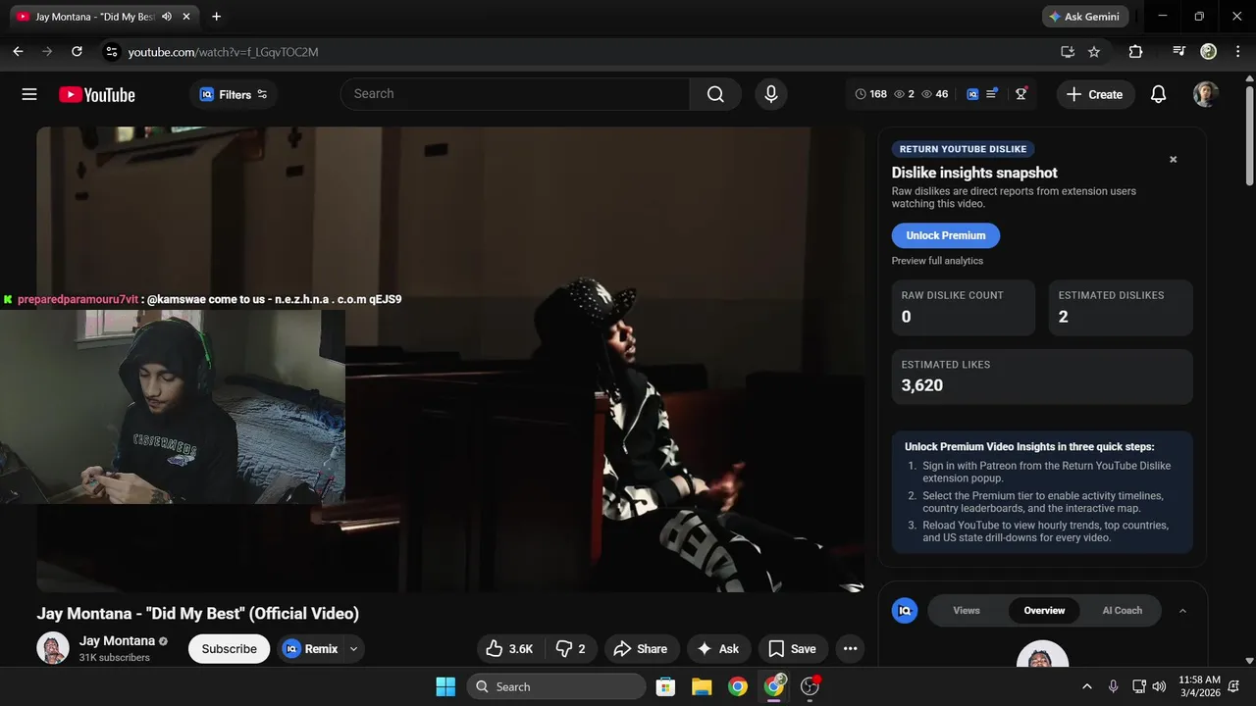
Task: Open the Jay Montana channel name link
Action: [x=117, y=641]
